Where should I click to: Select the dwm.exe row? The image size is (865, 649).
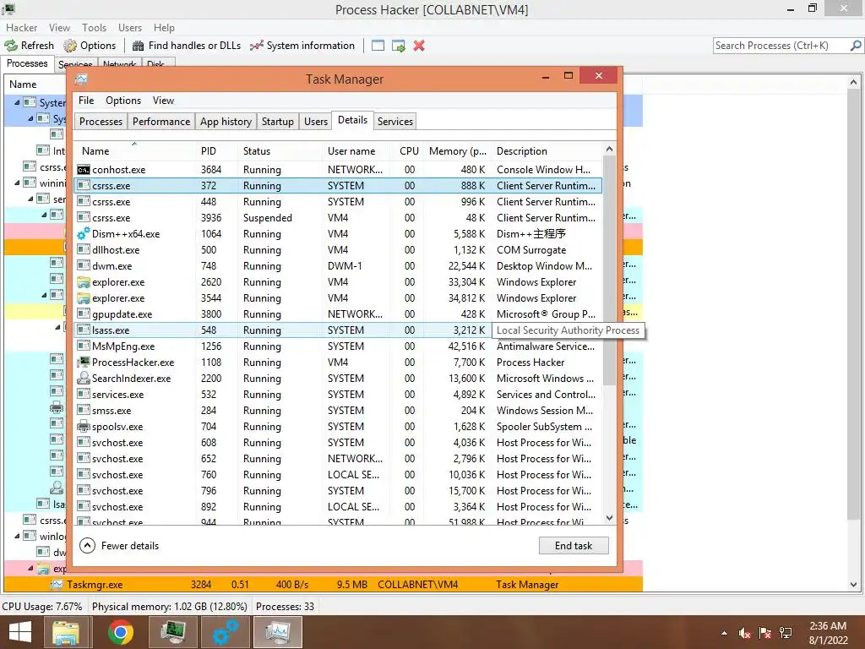click(338, 266)
